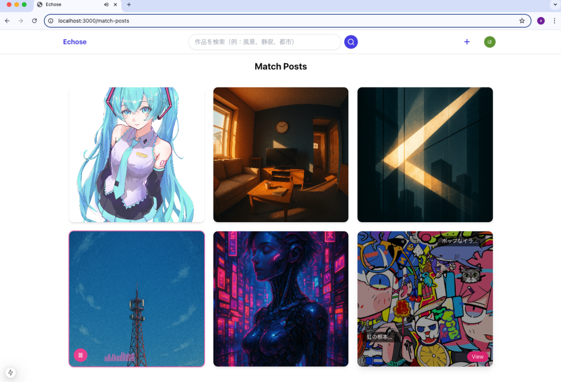
Task: Bookmark this page with the star icon
Action: (x=522, y=21)
